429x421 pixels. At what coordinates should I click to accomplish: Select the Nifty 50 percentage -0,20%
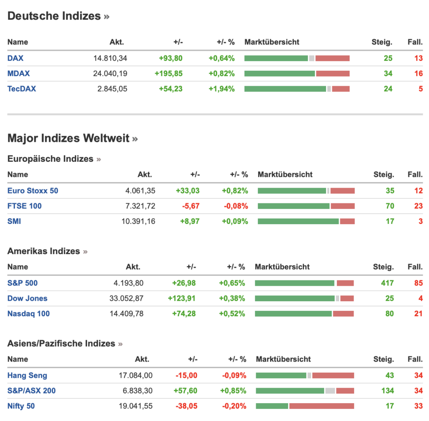click(234, 406)
